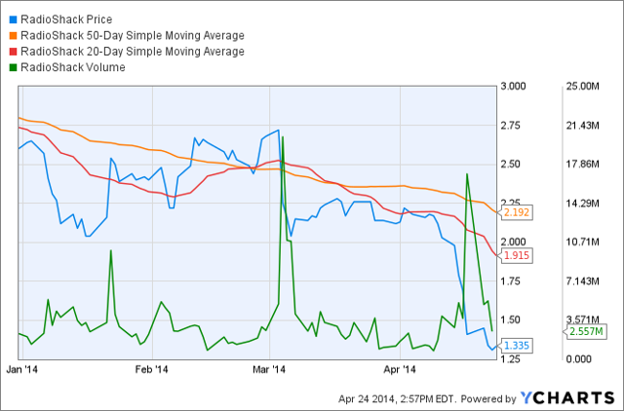This screenshot has width=624, height=411.
Task: Select the RadioShack Price legend label
Action: click(x=66, y=19)
